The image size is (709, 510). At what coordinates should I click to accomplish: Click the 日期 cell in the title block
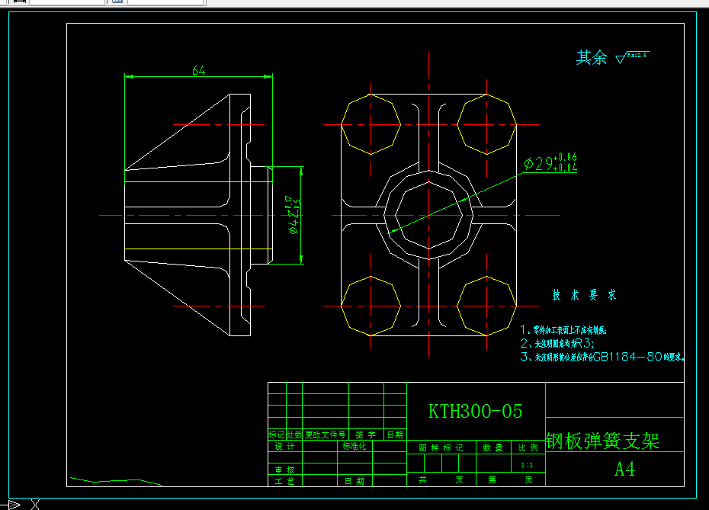pyautogui.click(x=354, y=480)
